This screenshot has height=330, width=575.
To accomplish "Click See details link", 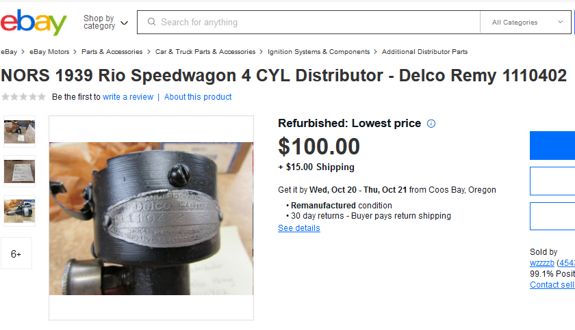I will [x=298, y=228].
